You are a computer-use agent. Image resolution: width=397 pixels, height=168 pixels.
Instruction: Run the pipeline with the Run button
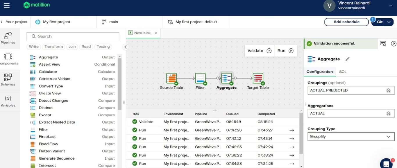285,50
